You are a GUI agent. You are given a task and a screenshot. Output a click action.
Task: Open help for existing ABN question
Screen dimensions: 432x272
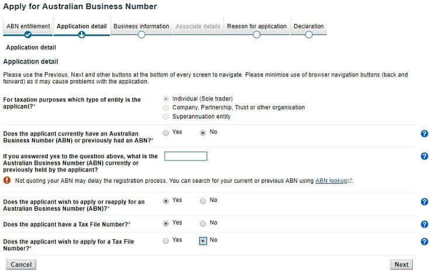424,134
